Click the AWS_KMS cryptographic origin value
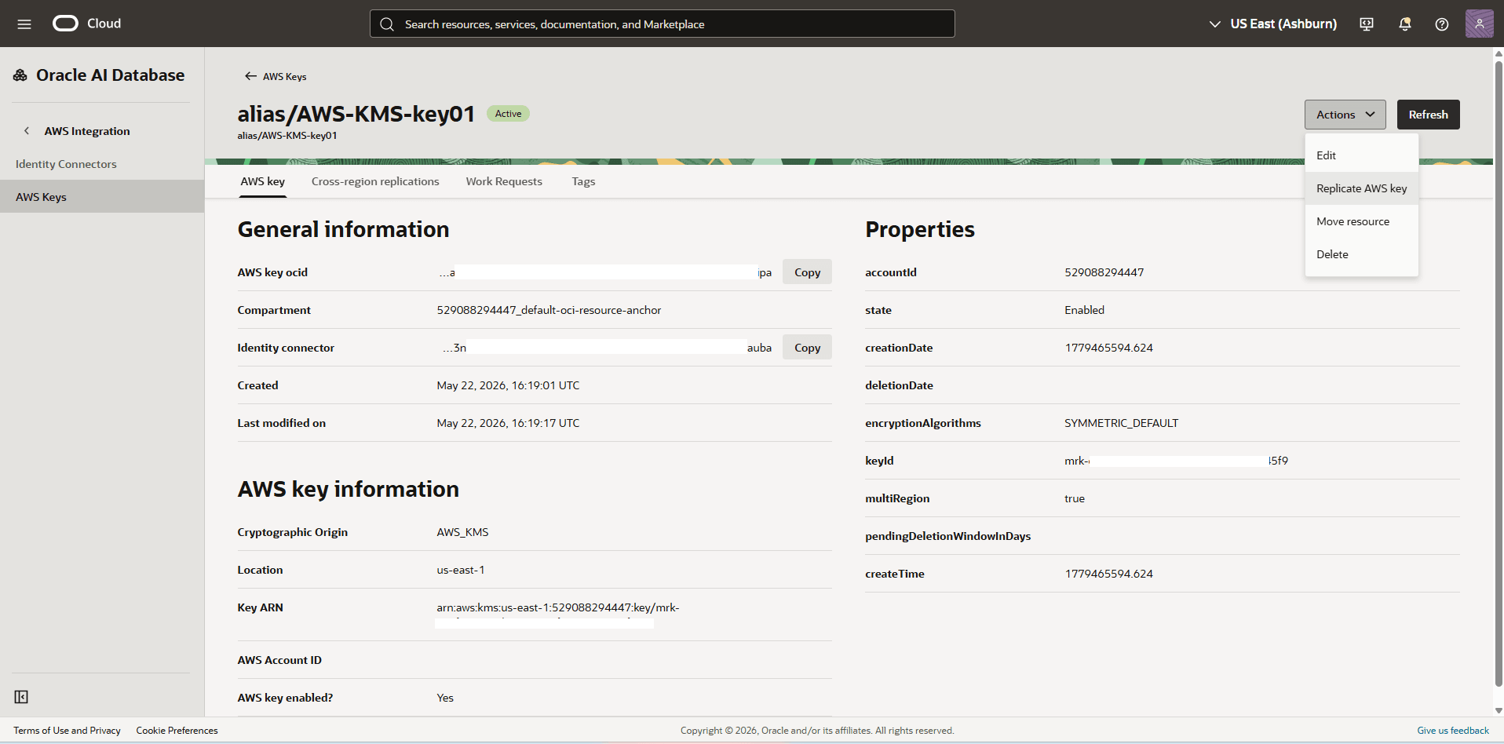The image size is (1504, 744). (462, 532)
